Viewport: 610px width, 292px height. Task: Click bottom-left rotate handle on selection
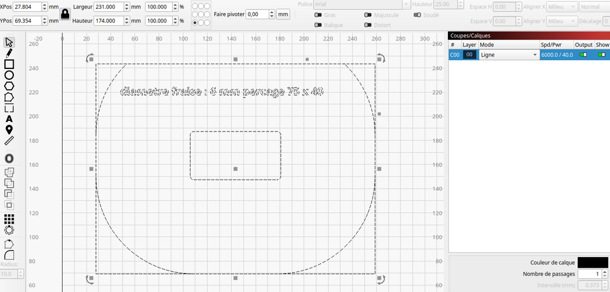point(89,279)
